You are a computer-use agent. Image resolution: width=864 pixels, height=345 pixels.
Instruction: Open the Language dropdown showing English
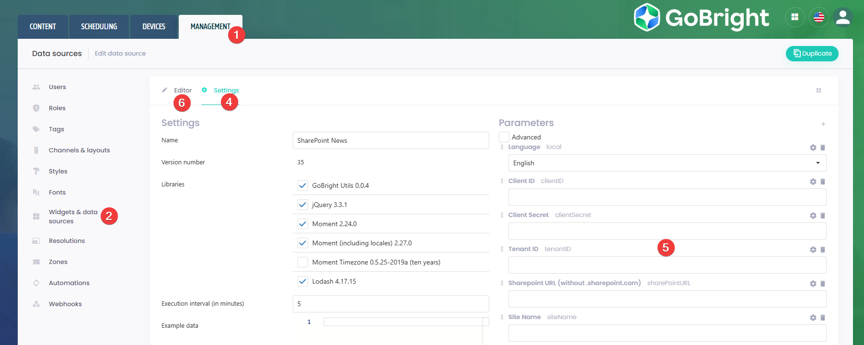tap(667, 163)
